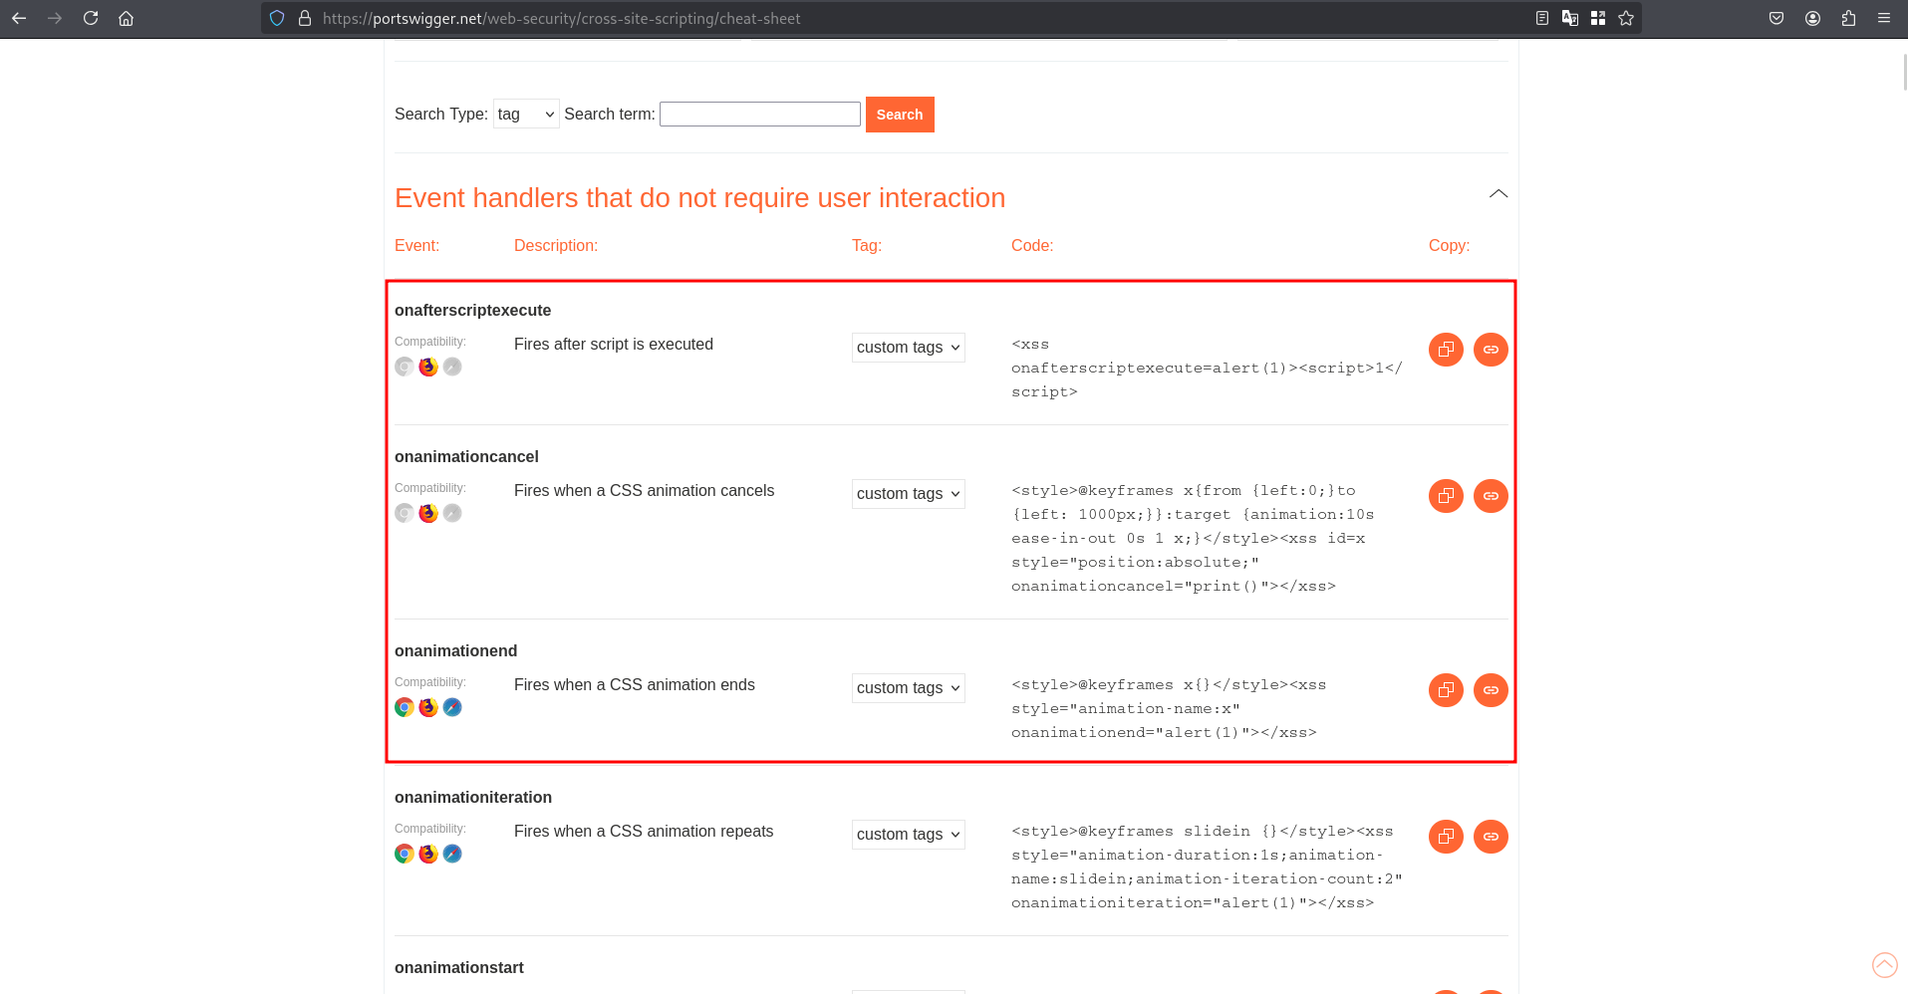This screenshot has width=1908, height=994.
Task: Click the onanimationend code snippet
Action: [1169, 708]
